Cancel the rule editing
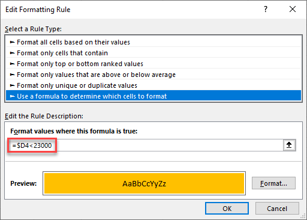This screenshot has height=220, width=307. pyautogui.click(x=277, y=209)
